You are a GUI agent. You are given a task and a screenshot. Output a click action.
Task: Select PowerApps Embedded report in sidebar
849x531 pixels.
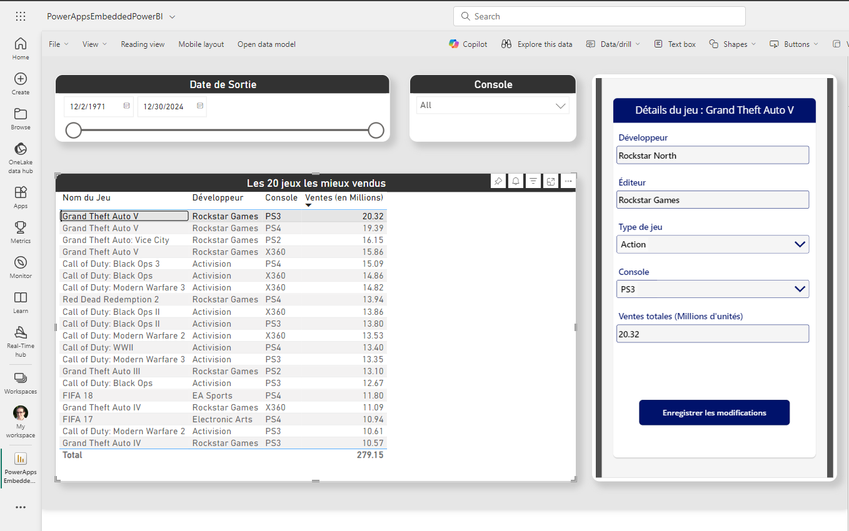click(21, 468)
